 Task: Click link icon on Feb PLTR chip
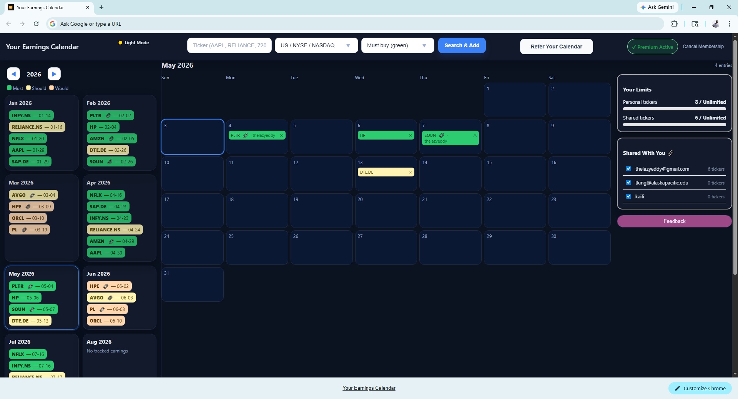(x=108, y=115)
